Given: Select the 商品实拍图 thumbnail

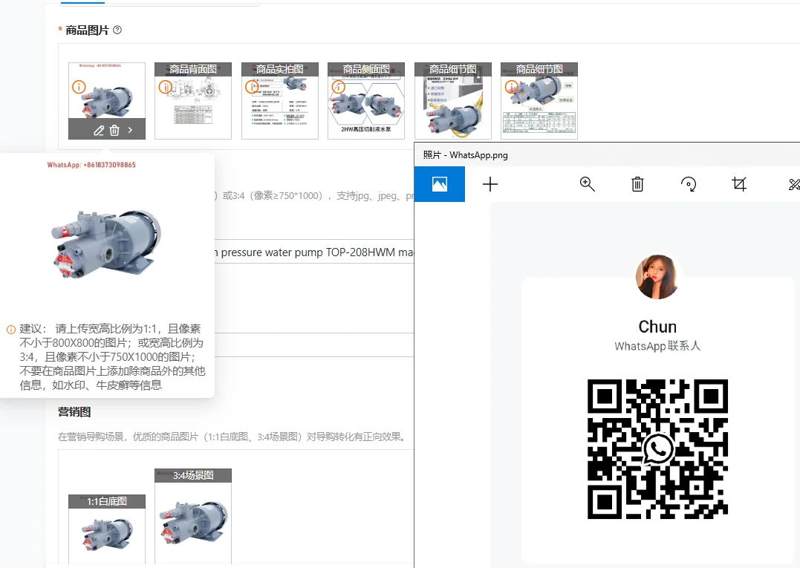Looking at the screenshot, I should coord(279,101).
